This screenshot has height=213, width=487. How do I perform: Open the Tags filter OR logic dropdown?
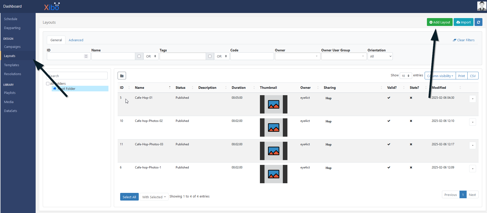point(222,56)
